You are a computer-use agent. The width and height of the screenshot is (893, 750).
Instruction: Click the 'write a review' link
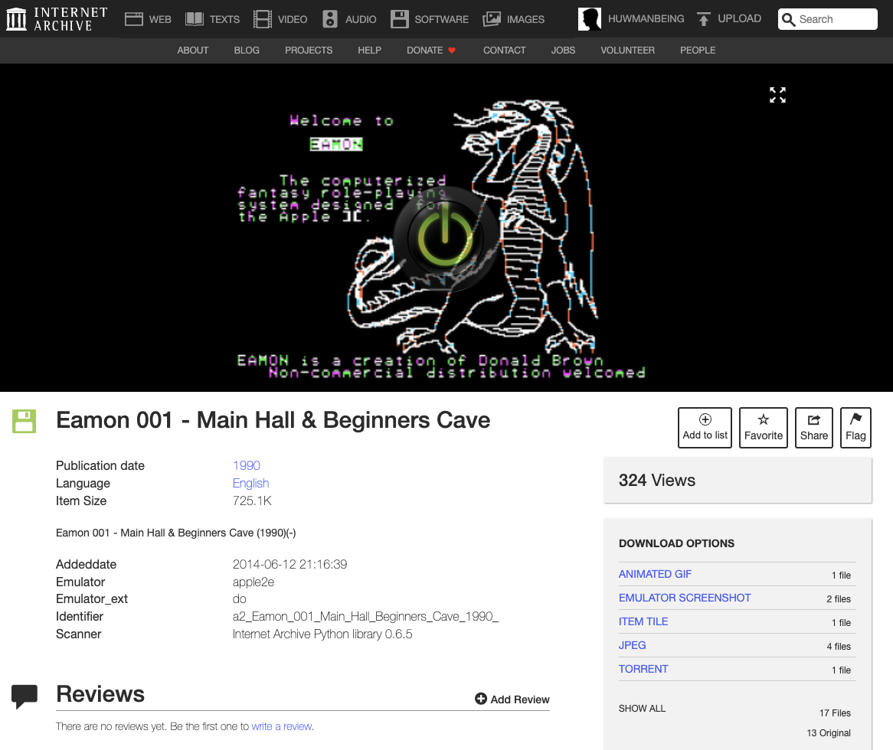tap(281, 727)
